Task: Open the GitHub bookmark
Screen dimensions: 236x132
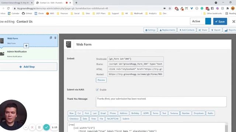Action: pos(27,14)
